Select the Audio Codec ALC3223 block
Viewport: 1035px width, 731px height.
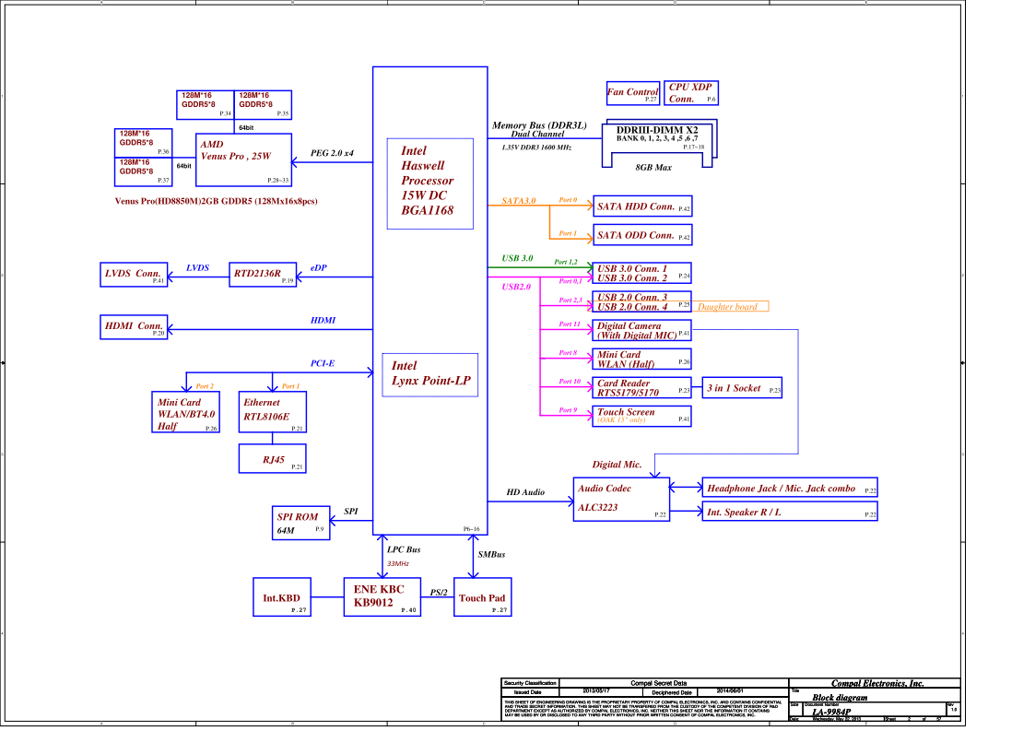(x=622, y=499)
